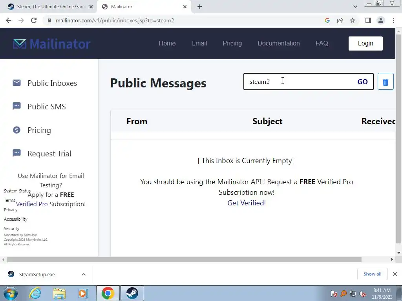Open the sidebar Pricing link
The width and height of the screenshot is (402, 301).
pyautogui.click(x=39, y=130)
